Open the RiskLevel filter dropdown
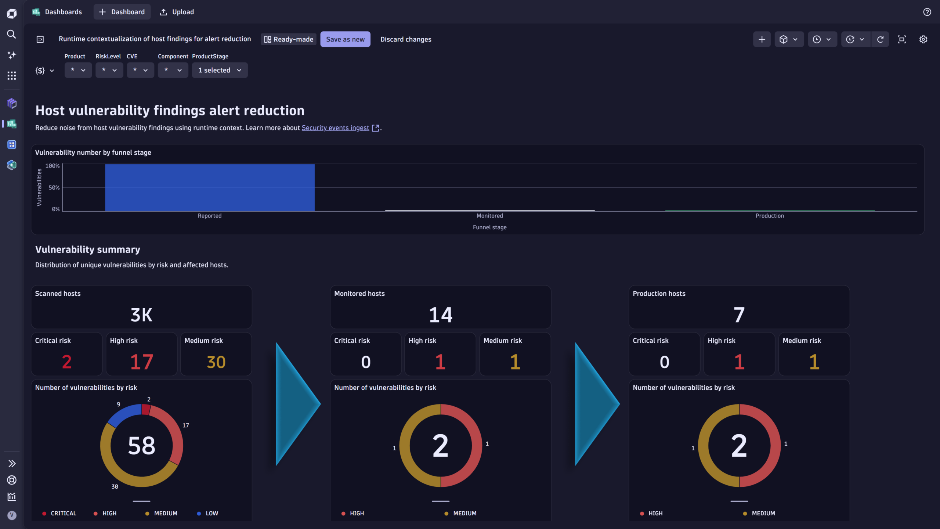 tap(109, 70)
